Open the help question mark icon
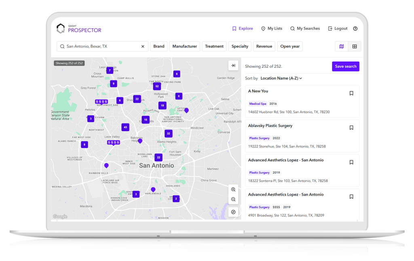Screen dimensions: 414x261 [355, 28]
